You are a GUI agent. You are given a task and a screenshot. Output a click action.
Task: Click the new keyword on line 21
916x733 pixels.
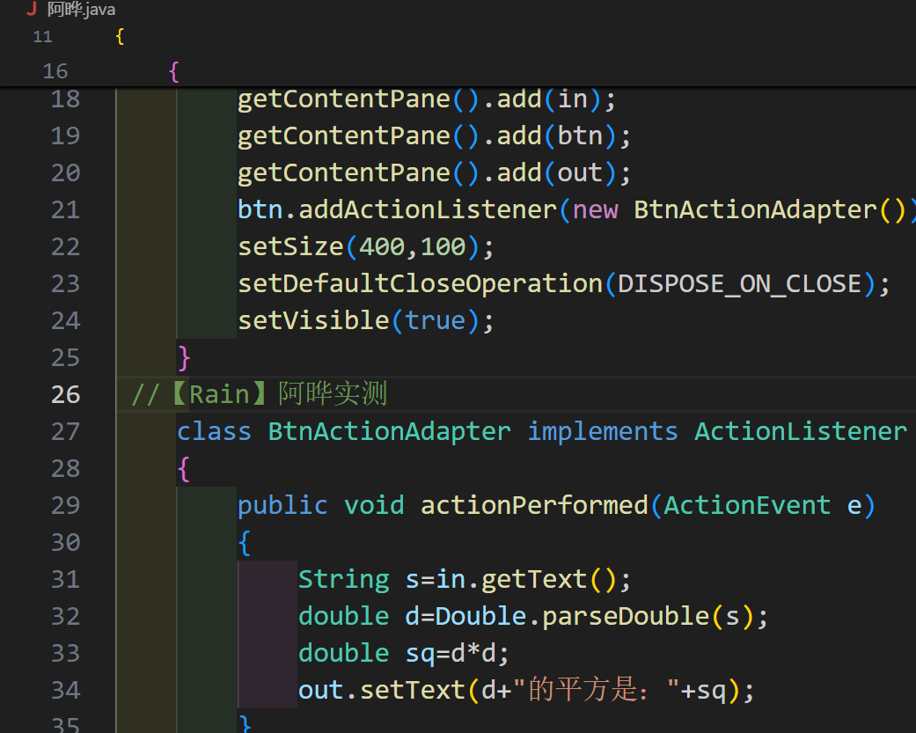coord(596,210)
